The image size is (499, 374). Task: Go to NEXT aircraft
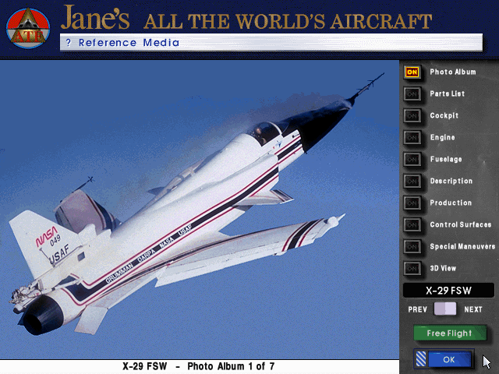(473, 309)
